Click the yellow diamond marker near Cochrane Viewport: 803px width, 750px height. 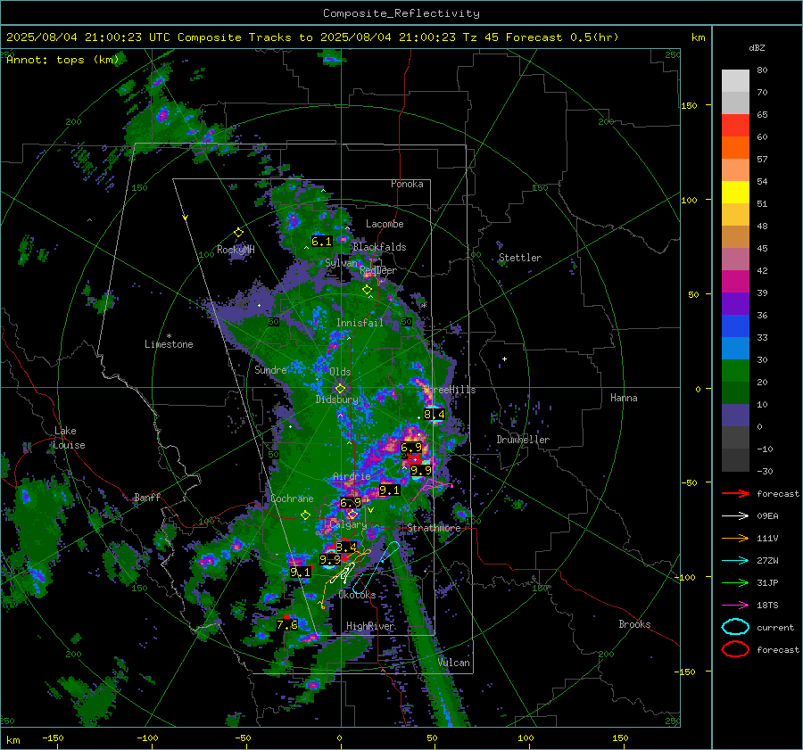(x=306, y=515)
